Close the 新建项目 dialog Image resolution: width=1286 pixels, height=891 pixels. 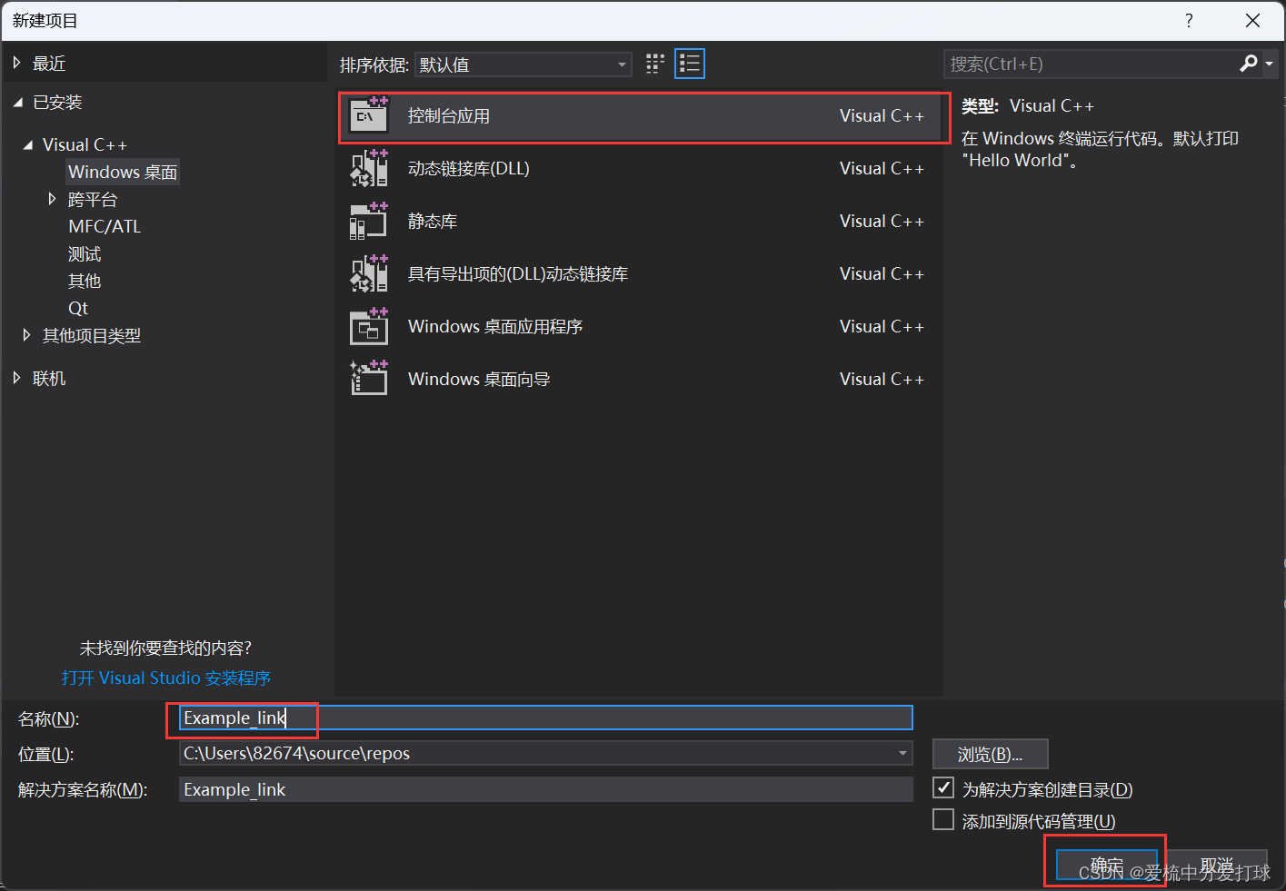pyautogui.click(x=1252, y=21)
